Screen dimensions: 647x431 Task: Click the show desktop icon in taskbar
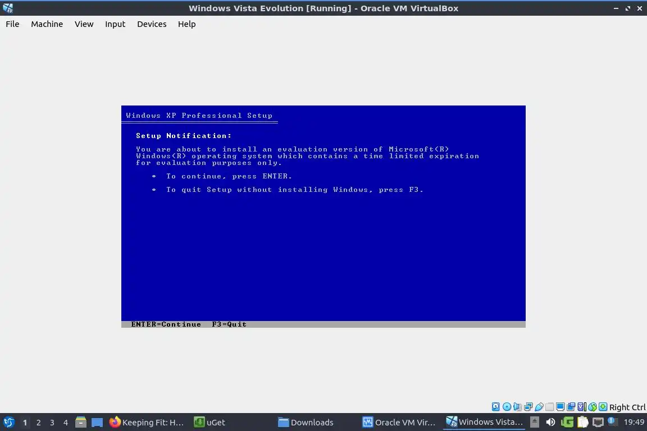pos(97,422)
